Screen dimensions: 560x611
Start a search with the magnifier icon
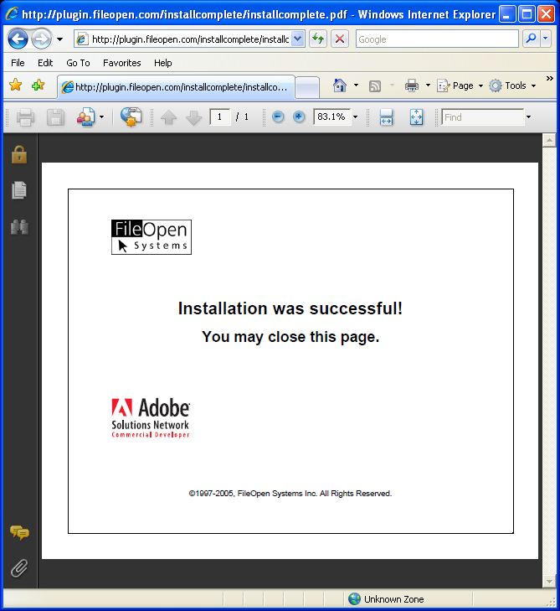click(531, 39)
